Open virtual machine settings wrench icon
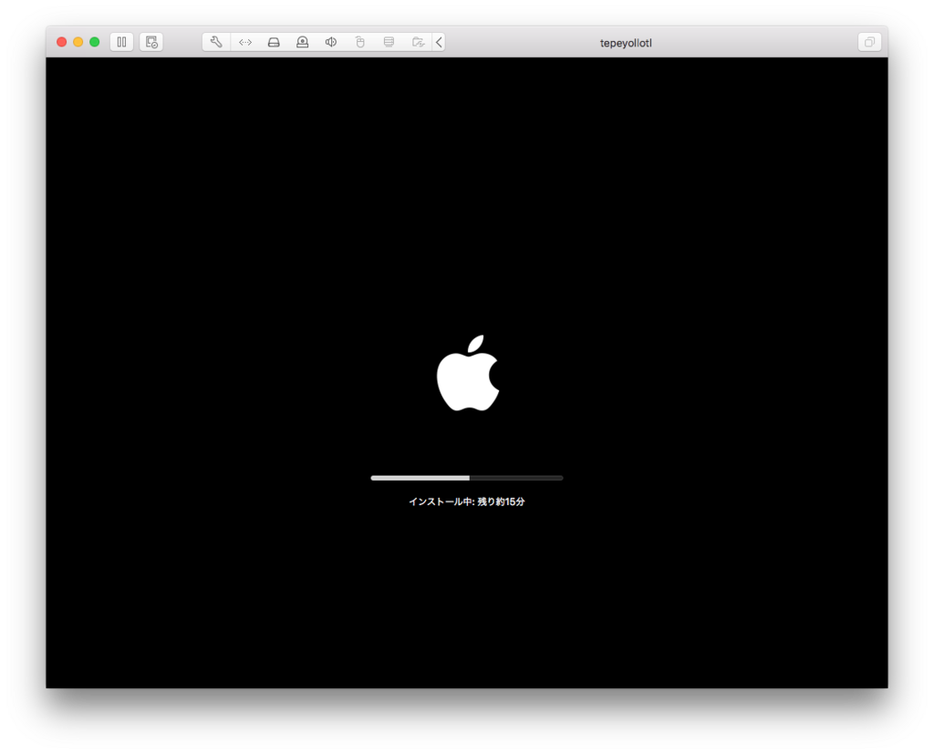This screenshot has width=934, height=754. 216,42
